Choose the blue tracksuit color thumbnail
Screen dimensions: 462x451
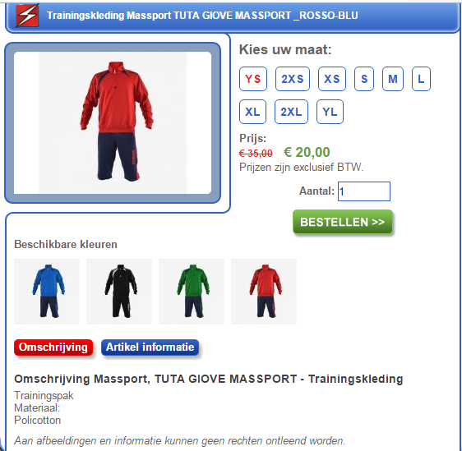pos(47,292)
